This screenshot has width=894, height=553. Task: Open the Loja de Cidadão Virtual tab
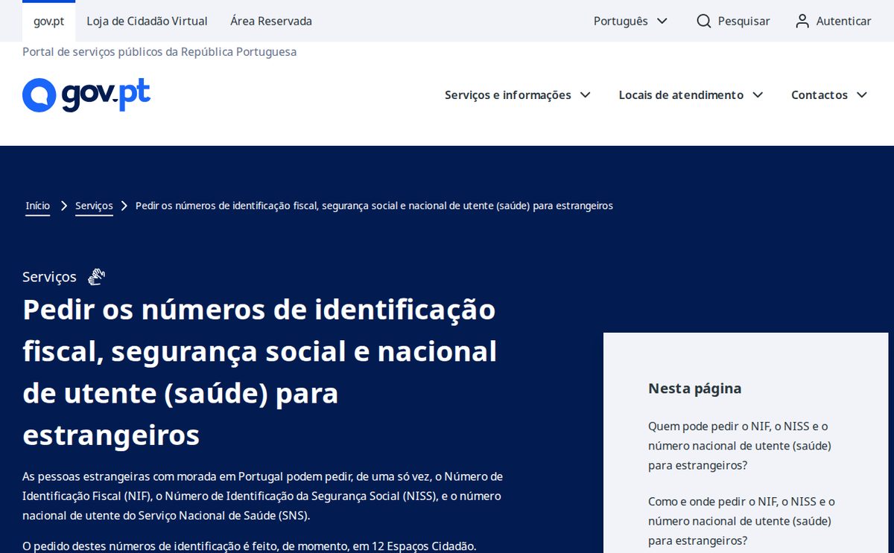point(148,21)
